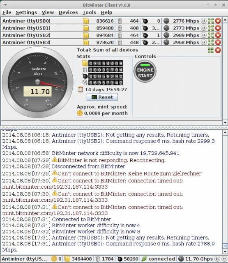Screen dimensions: 228x263
Task: Open the File menu
Action: [x=7, y=12]
